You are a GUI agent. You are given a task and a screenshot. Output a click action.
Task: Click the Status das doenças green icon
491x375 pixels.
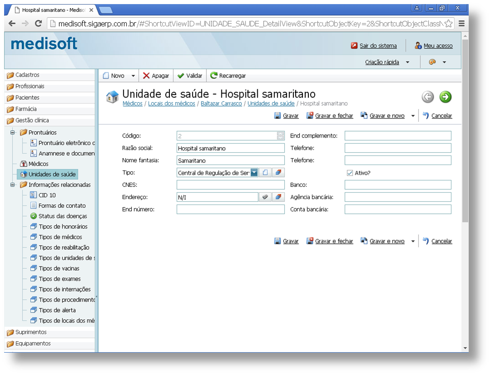[34, 216]
